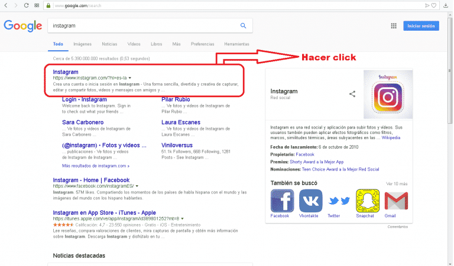Click the browser back arrow
454x266 pixels.
pyautogui.click(x=5, y=6)
